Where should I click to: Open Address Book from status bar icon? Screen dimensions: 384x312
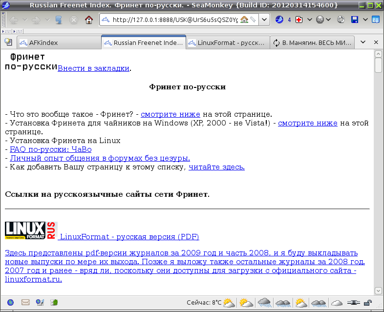click(x=54, y=303)
